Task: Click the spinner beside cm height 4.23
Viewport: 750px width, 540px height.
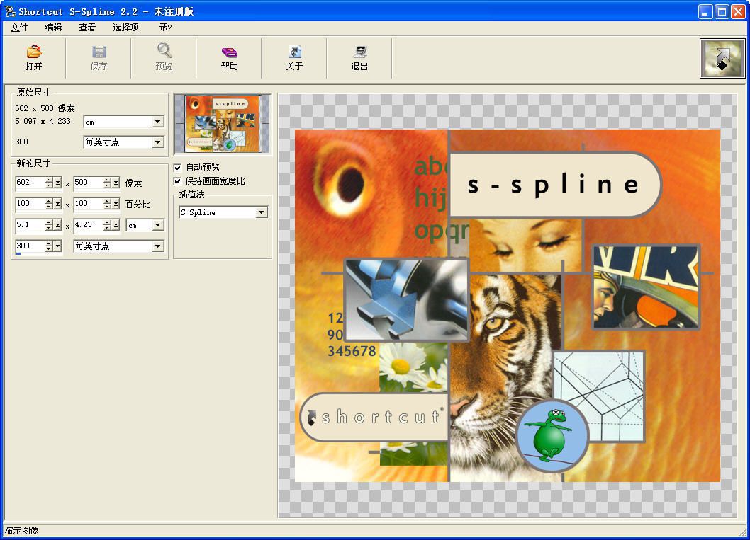Action: coord(107,225)
